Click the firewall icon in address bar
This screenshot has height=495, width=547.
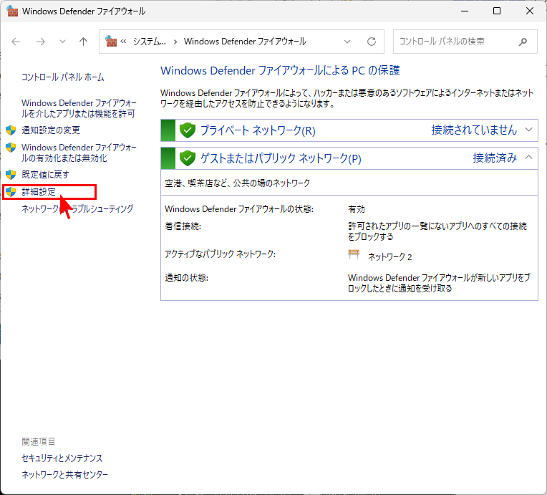pos(111,42)
